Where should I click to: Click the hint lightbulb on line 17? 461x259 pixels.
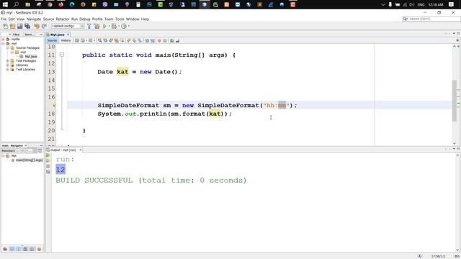coord(54,105)
